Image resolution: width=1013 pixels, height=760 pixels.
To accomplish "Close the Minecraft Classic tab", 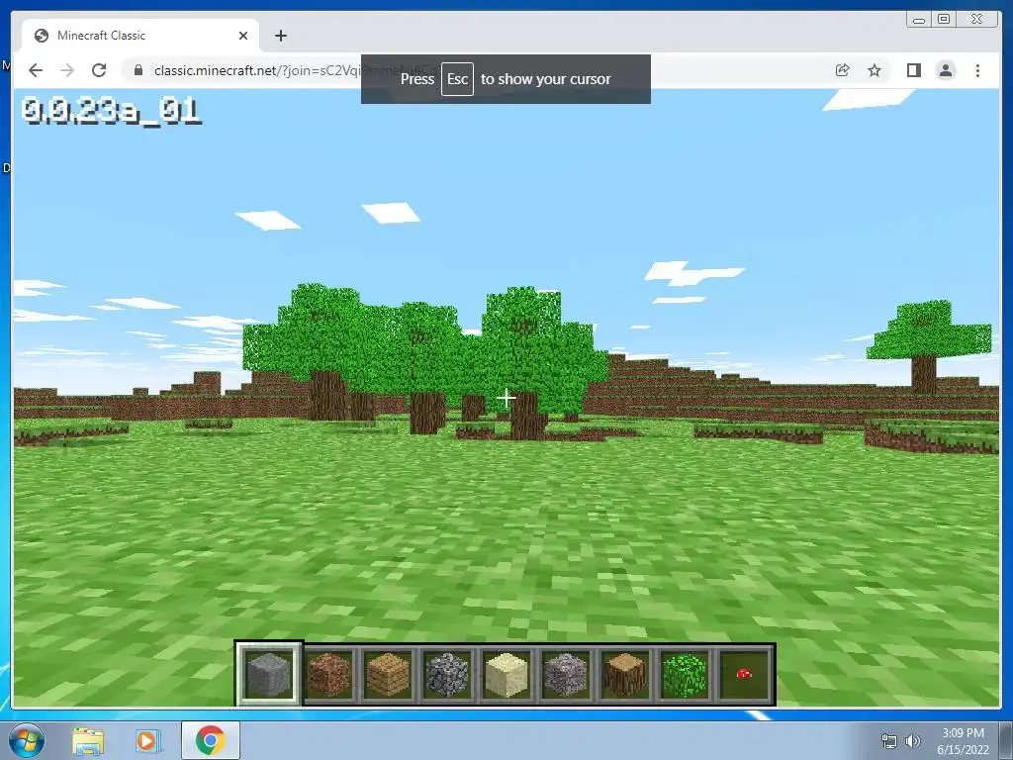I will pos(243,36).
